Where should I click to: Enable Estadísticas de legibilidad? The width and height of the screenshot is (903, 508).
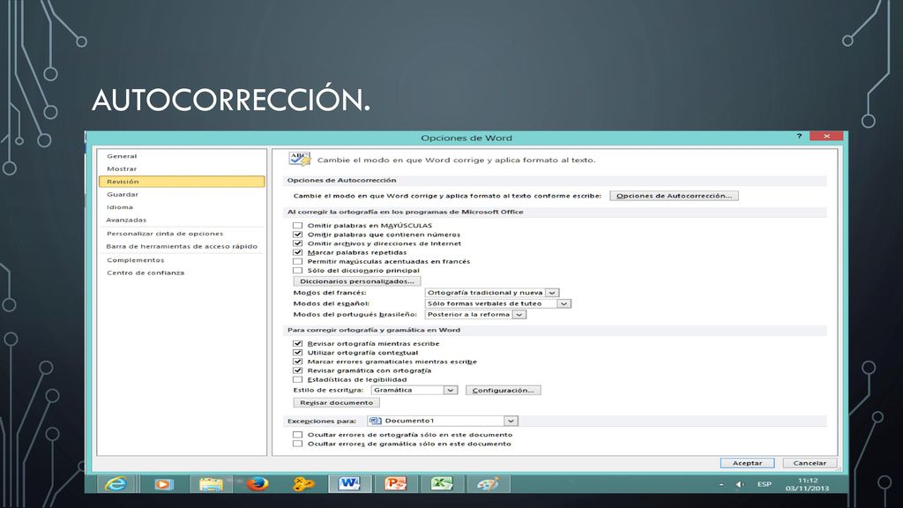[x=298, y=379]
